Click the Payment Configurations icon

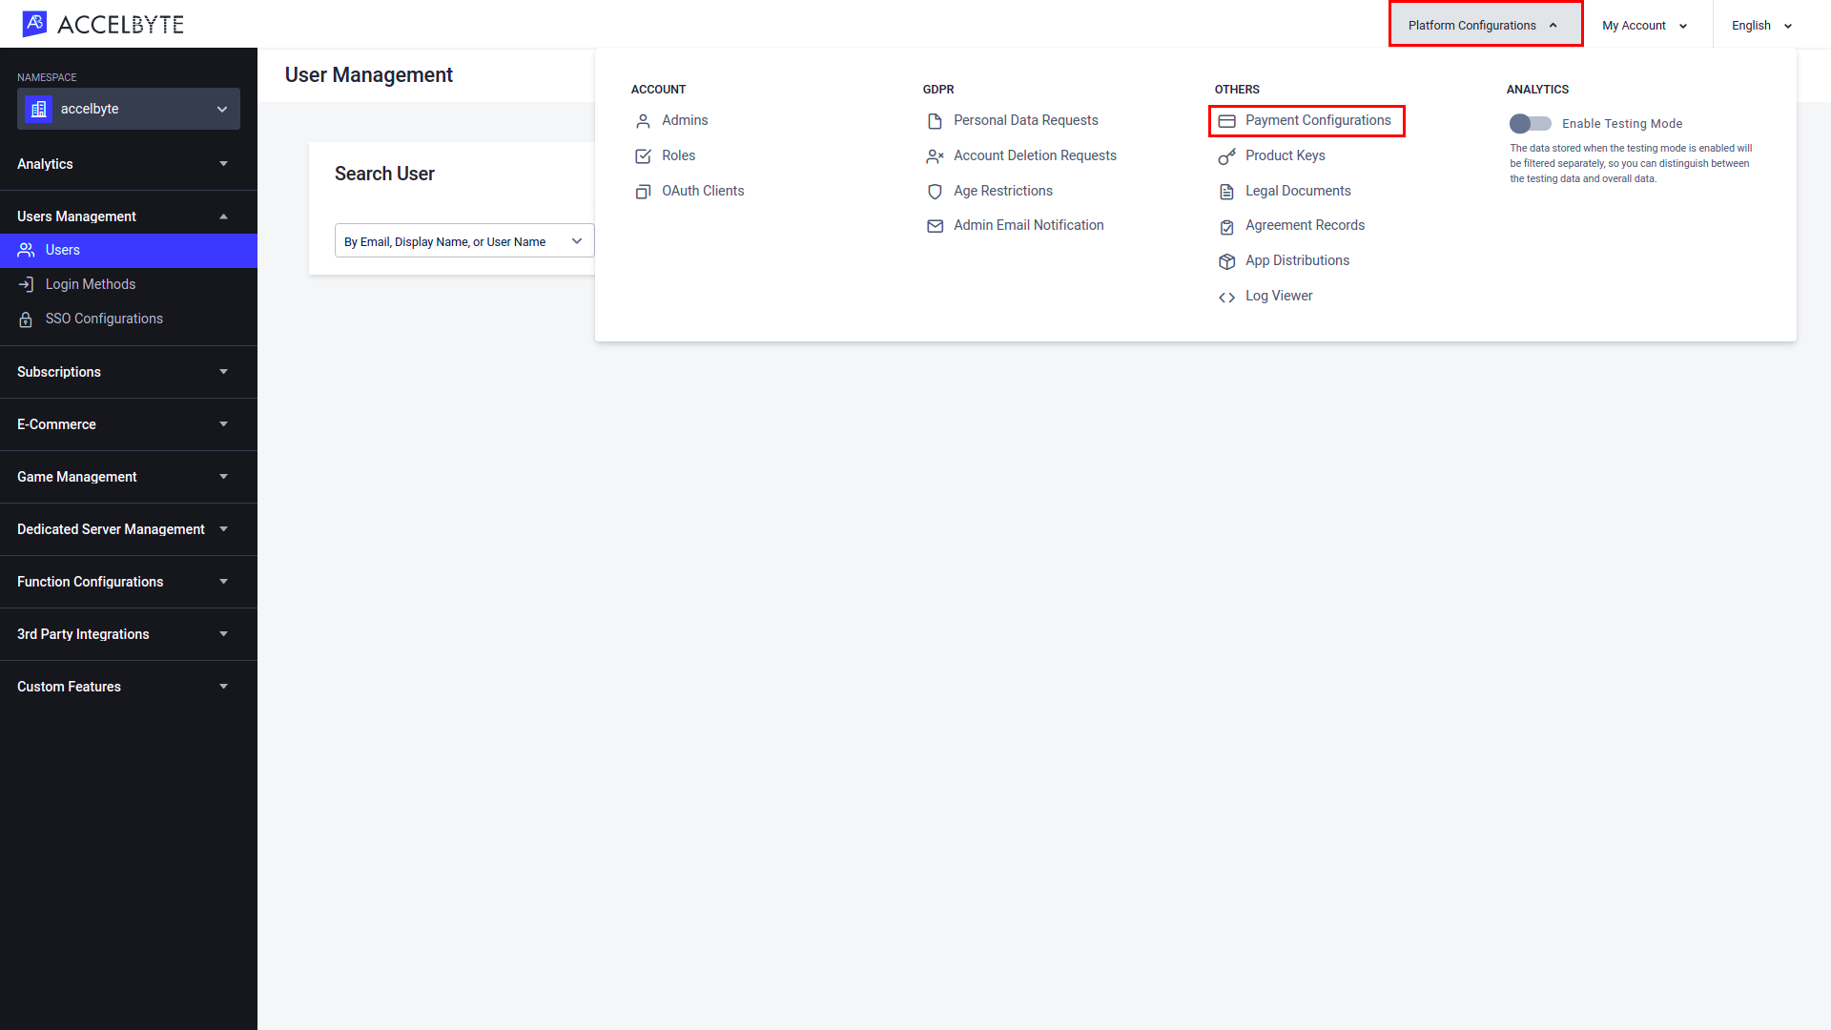coord(1227,119)
